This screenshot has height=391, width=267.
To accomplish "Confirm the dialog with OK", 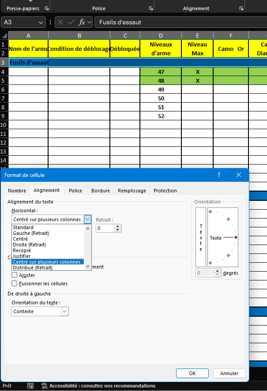I will coord(192,373).
